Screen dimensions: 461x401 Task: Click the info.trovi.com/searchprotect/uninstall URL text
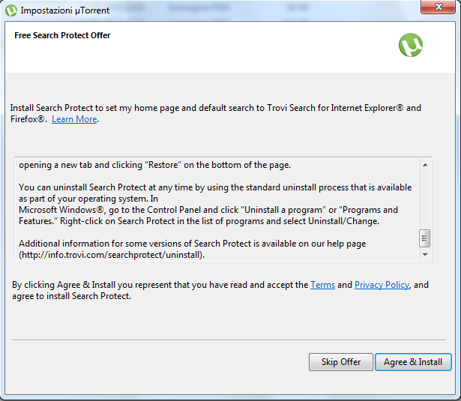pos(112,255)
